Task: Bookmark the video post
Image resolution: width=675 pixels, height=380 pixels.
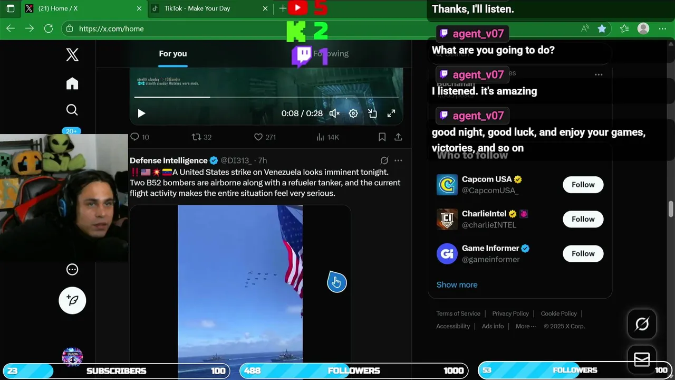Action: [x=382, y=137]
